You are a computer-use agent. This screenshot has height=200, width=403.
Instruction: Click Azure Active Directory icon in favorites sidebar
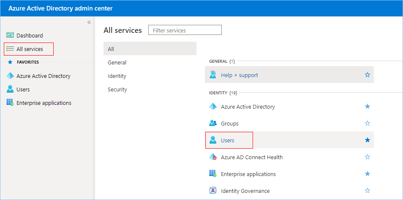10,76
